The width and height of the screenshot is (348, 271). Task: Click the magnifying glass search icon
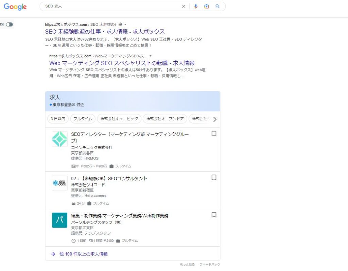[x=217, y=6]
